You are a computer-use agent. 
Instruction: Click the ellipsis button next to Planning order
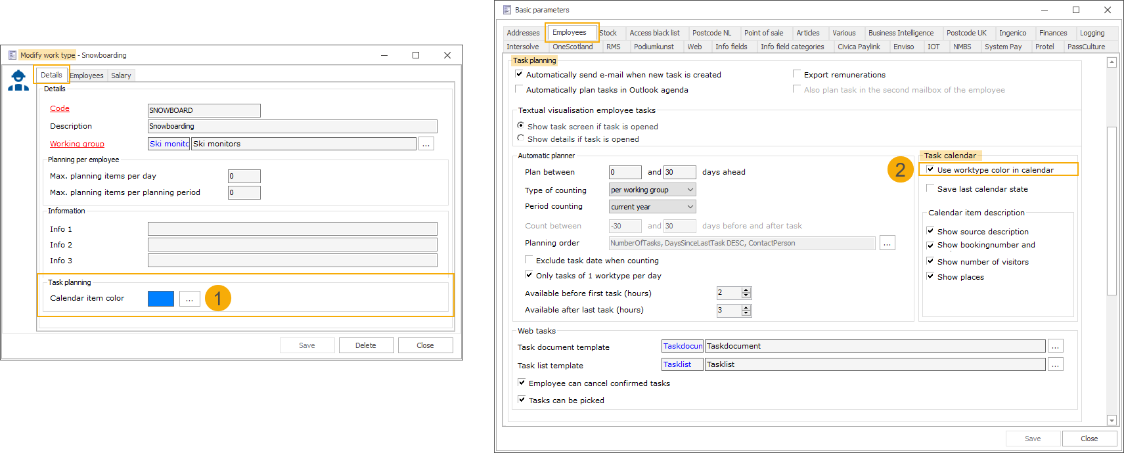[887, 244]
